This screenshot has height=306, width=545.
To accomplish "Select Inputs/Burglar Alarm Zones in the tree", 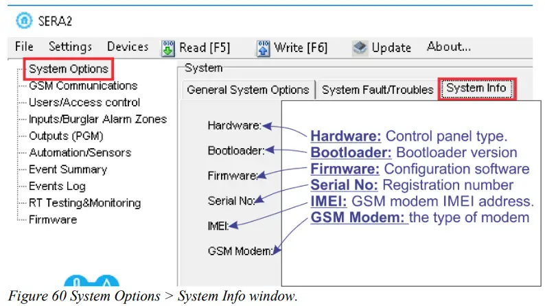I will (97, 119).
